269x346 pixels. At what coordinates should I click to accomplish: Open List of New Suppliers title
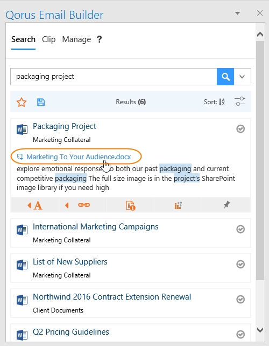coord(70,262)
